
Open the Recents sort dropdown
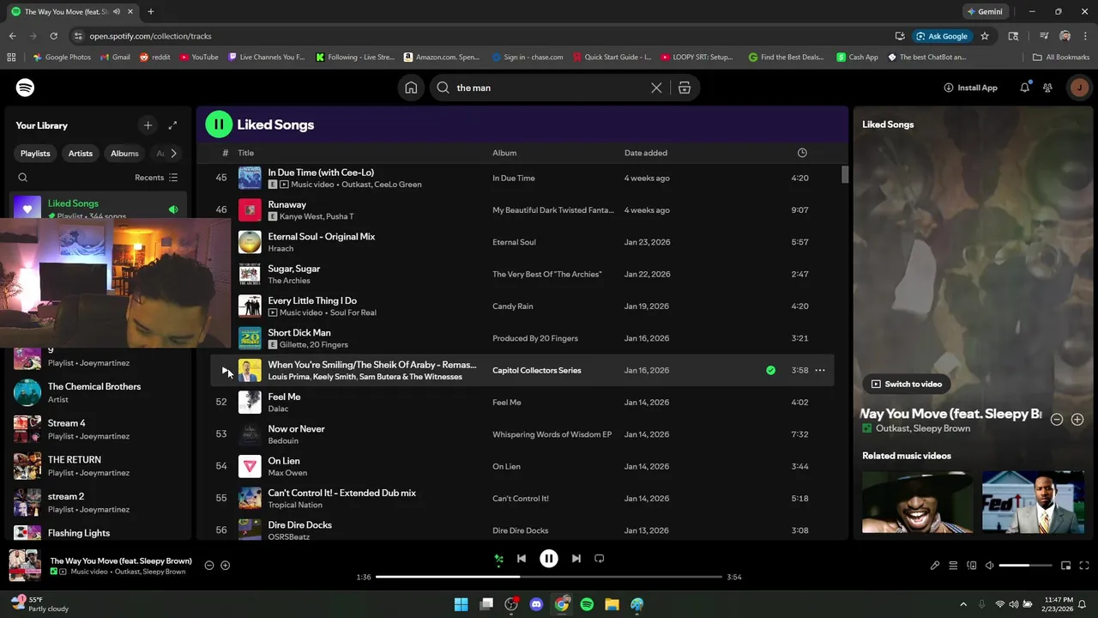[x=156, y=178]
